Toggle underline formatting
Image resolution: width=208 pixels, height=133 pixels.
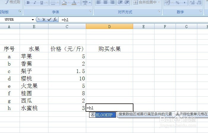[x=42, y=2]
